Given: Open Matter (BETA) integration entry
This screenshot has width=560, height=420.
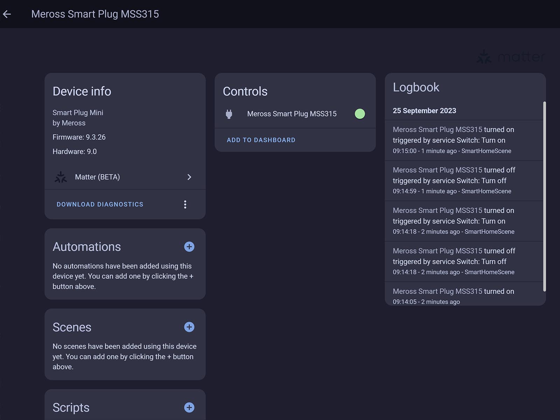Looking at the screenshot, I should (x=97, y=177).
